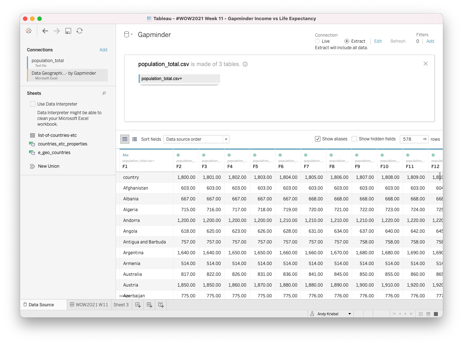Click the back arrow in the toolbar

tap(45, 31)
